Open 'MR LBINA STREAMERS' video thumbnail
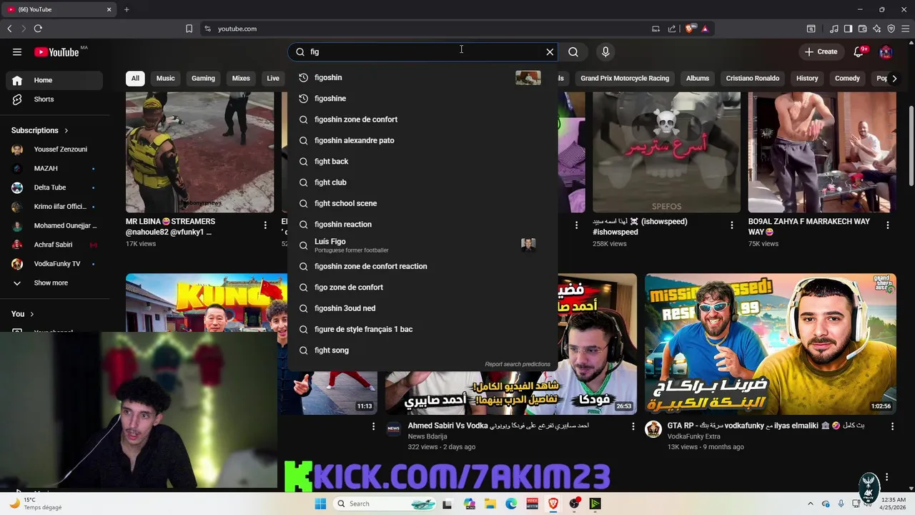915x515 pixels. pos(199,152)
